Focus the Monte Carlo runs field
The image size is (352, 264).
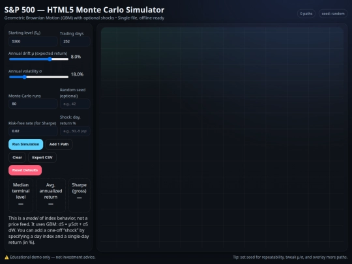coord(33,104)
